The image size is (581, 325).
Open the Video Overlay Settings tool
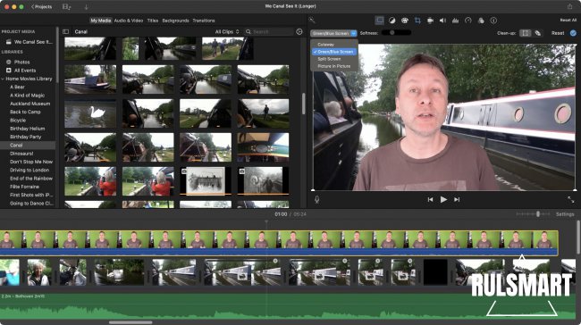[x=379, y=21]
